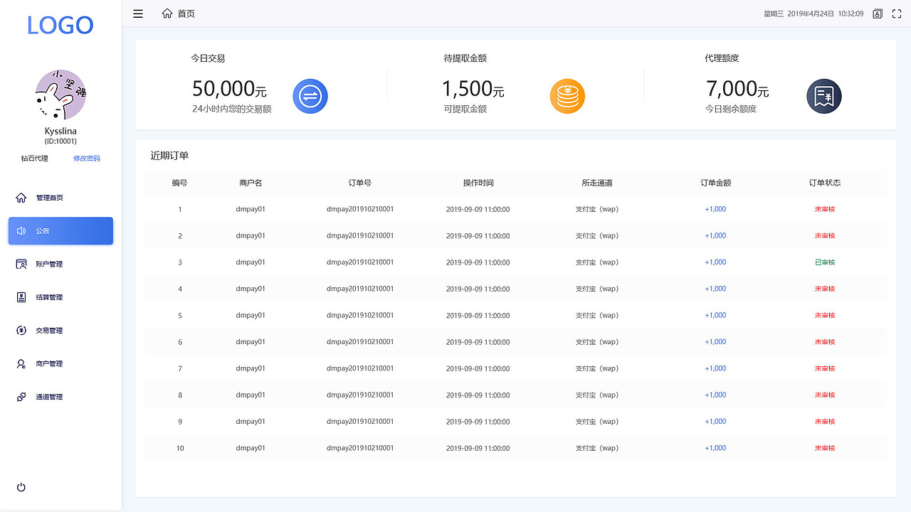Click the merchant name dmpay01 in row 6

(251, 342)
